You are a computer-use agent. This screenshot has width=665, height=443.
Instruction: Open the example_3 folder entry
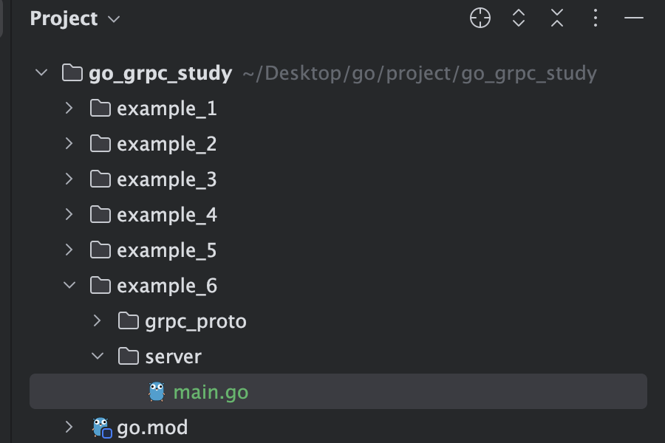tap(167, 179)
